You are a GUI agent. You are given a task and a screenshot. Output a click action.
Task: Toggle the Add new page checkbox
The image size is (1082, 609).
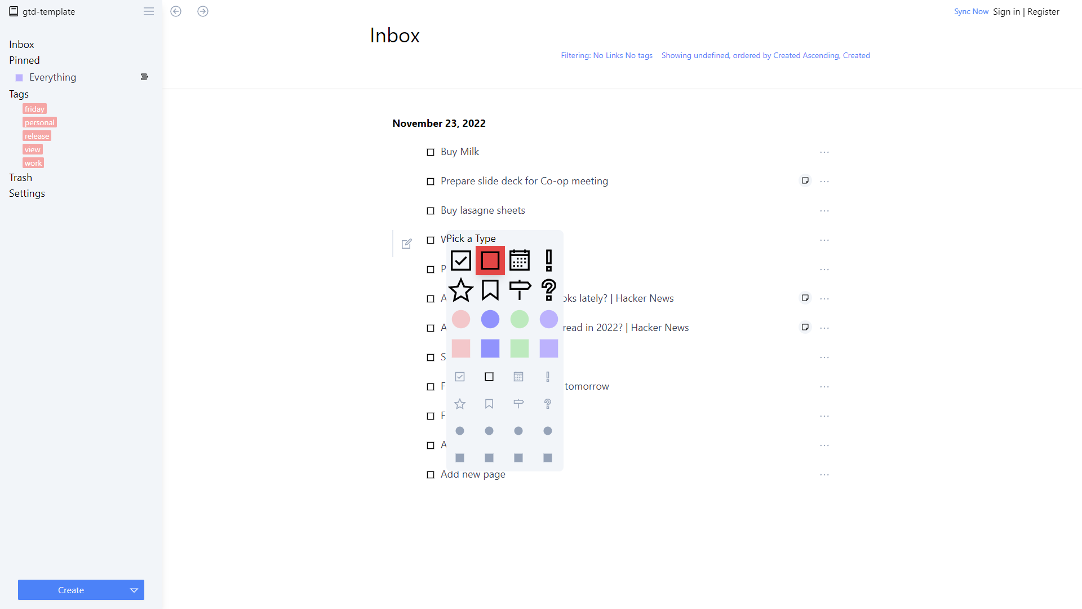[431, 475]
